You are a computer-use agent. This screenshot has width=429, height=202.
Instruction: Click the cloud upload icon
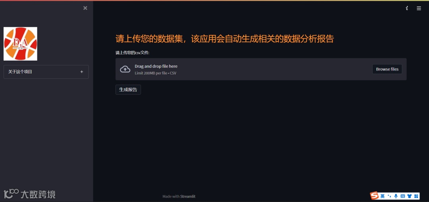(125, 69)
